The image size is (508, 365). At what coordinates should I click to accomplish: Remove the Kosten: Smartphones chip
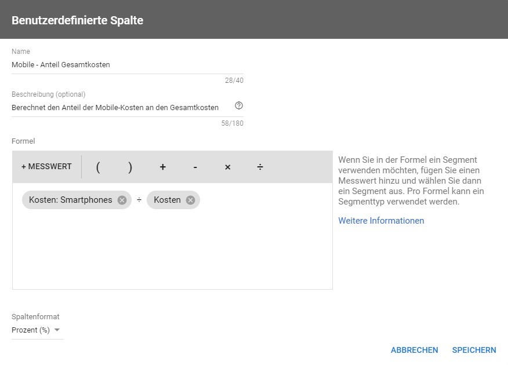(x=122, y=200)
